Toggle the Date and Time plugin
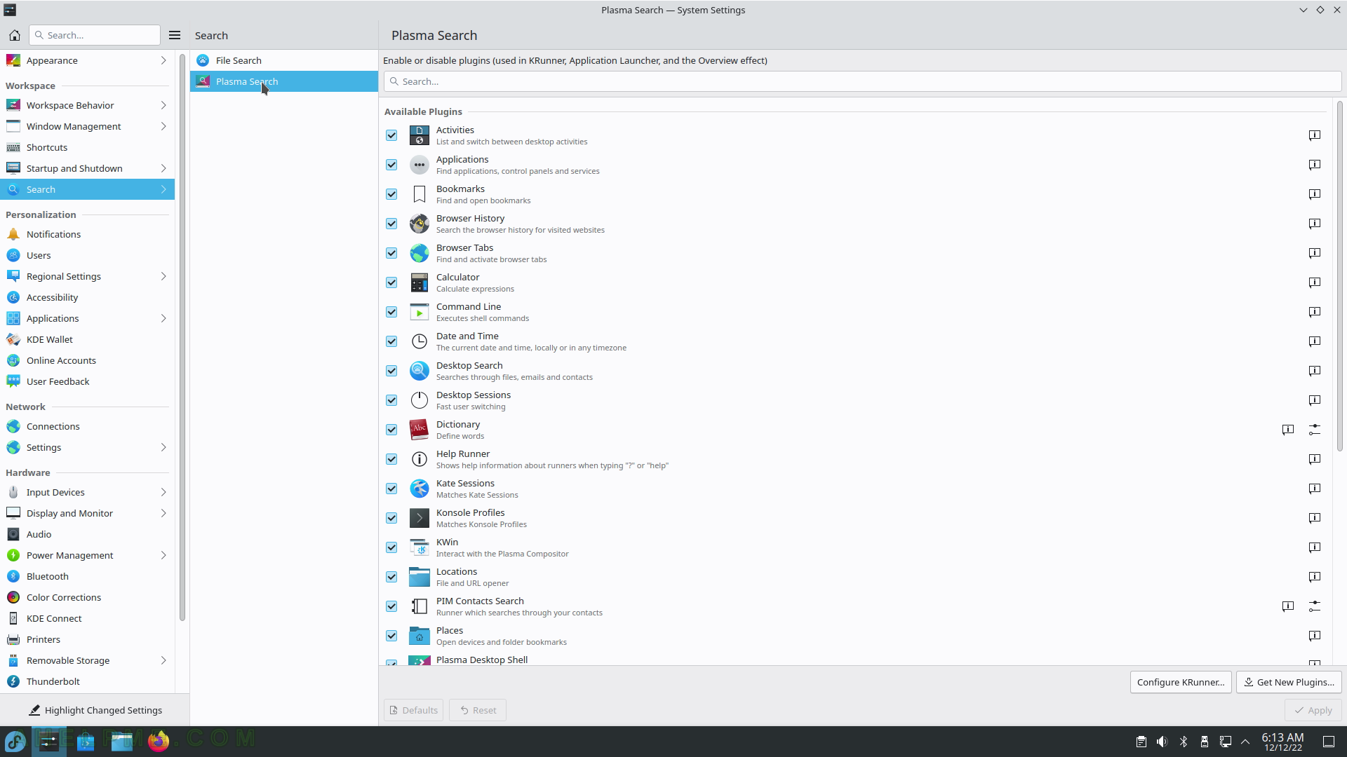The height and width of the screenshot is (757, 1347). (x=391, y=341)
